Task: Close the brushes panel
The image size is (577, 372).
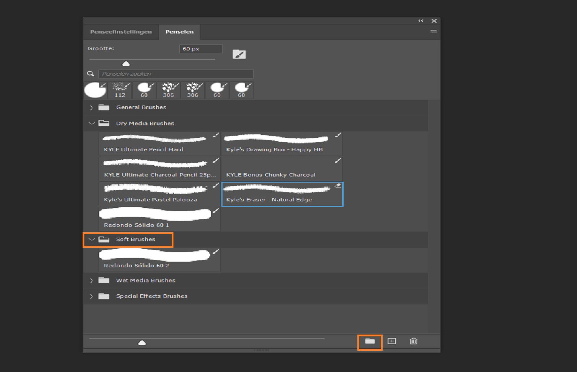Action: click(x=434, y=21)
